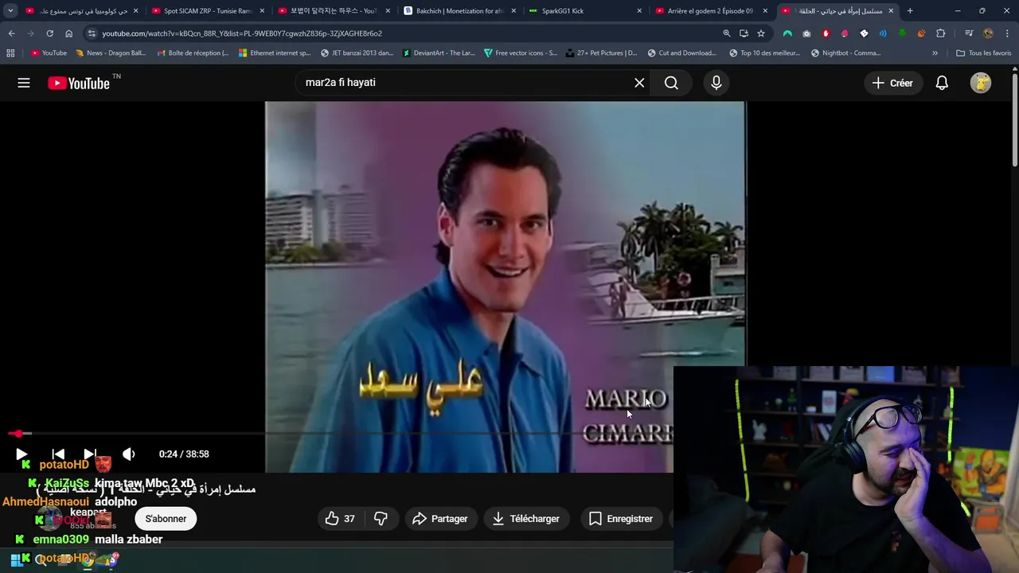
Task: Open the Cut and Download bookmark
Action: (684, 53)
